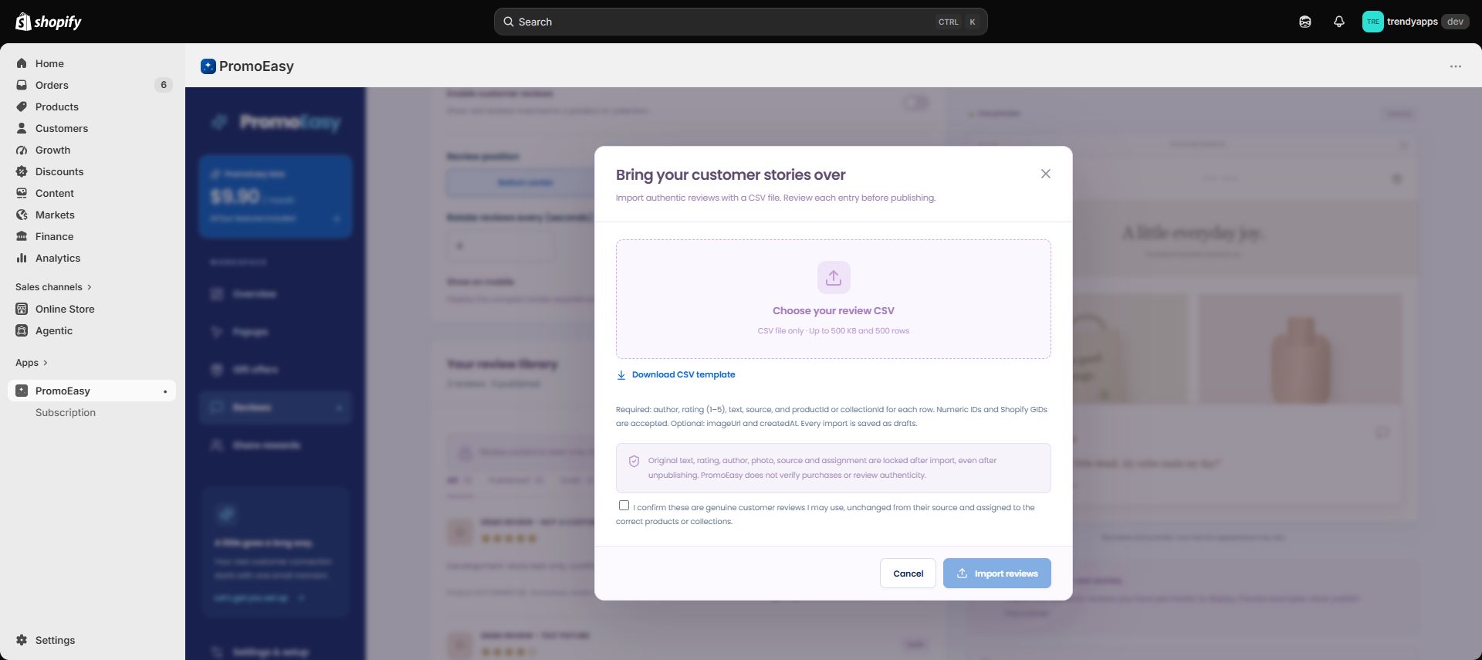Click Choose your review CSV drop zone text

[x=834, y=310]
